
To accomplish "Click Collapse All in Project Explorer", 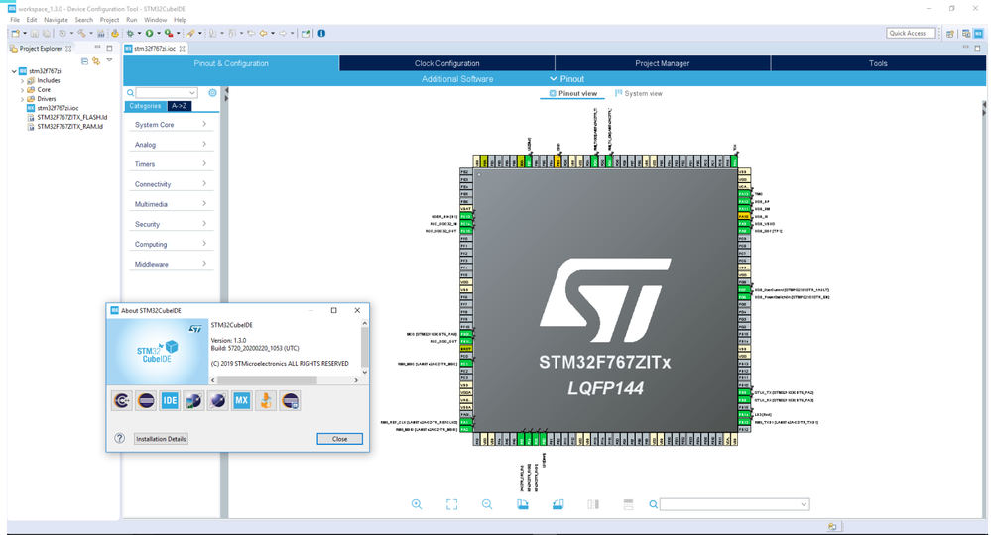I will pyautogui.click(x=84, y=61).
